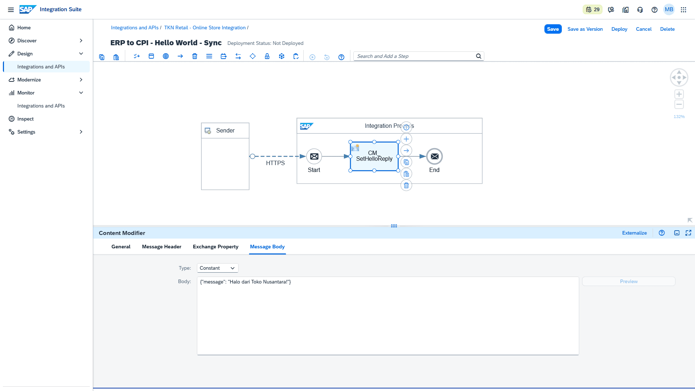Select the arrow connector tool in toolbar
Viewport: 695px width, 391px height.
[180, 56]
